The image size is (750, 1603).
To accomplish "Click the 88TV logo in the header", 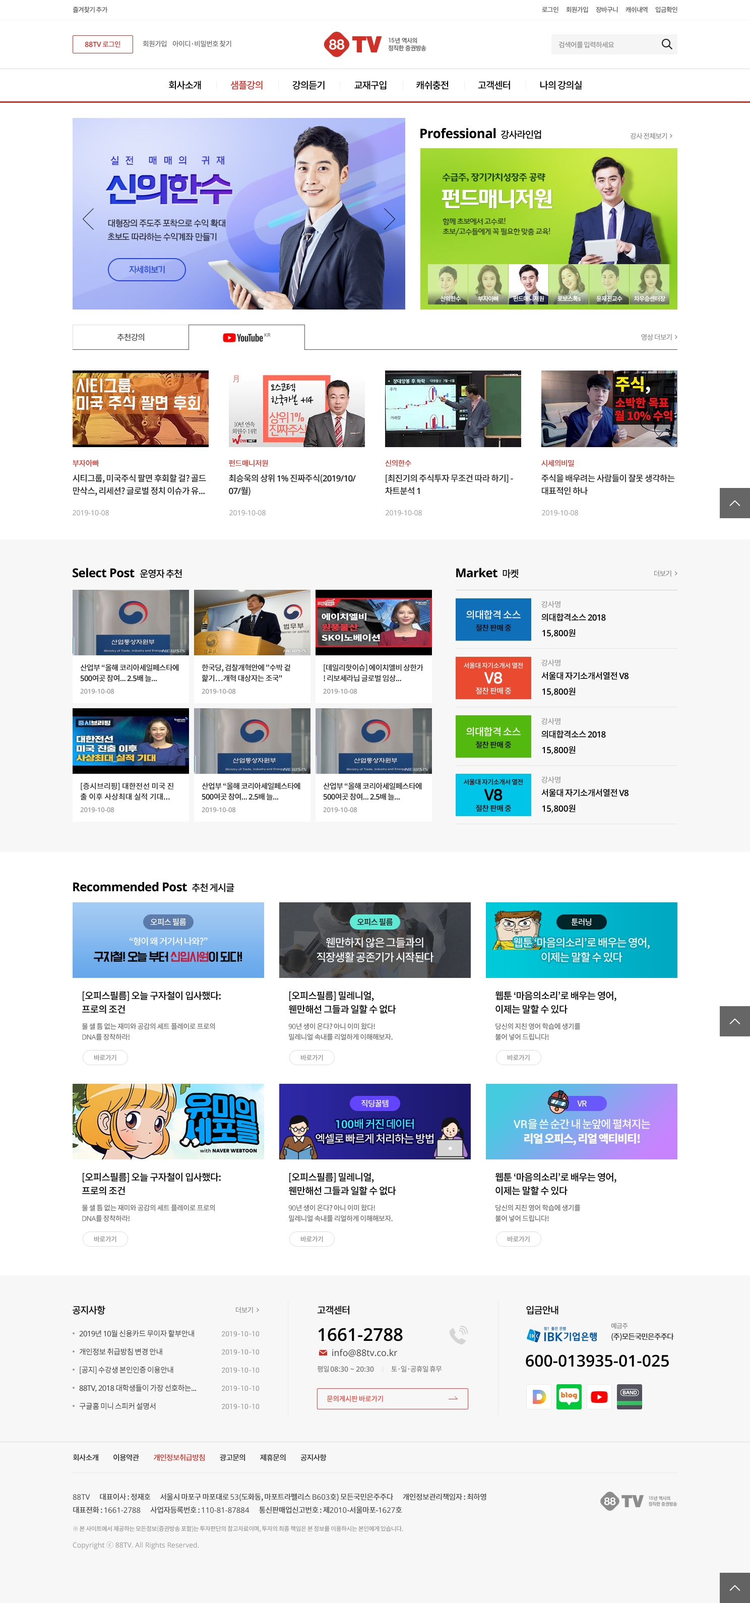I will 352,44.
